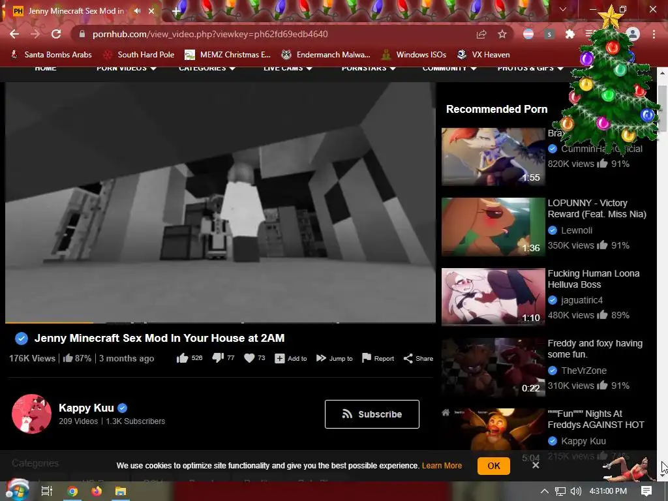This screenshot has width=668, height=501.
Task: Click Learn More in the cookie banner
Action: (442, 466)
